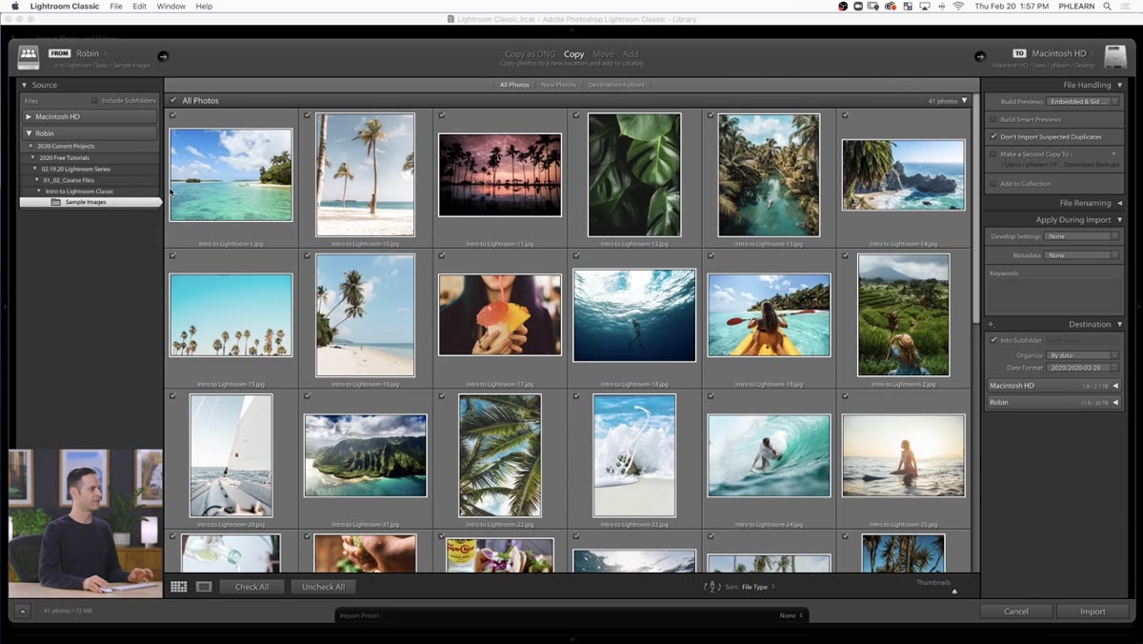Select Move import mode
The image size is (1143, 644).
[x=603, y=54]
